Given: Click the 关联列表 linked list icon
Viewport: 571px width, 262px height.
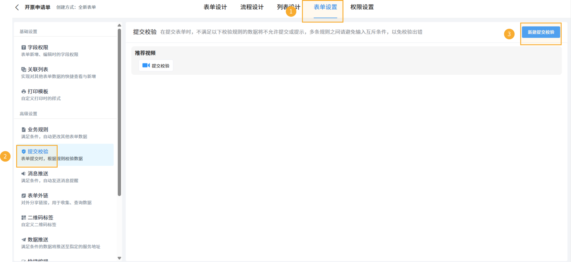Looking at the screenshot, I should (23, 69).
